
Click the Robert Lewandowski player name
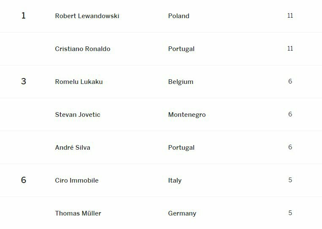coord(87,16)
